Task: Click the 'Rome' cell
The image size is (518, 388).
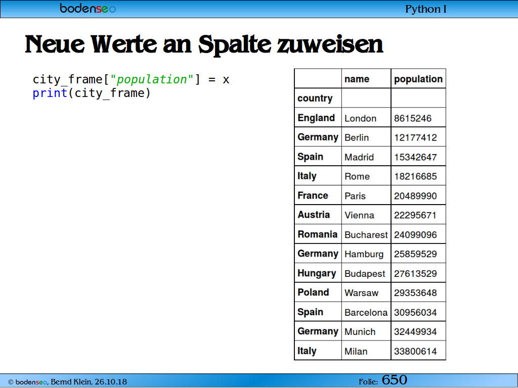Action: pyautogui.click(x=357, y=176)
